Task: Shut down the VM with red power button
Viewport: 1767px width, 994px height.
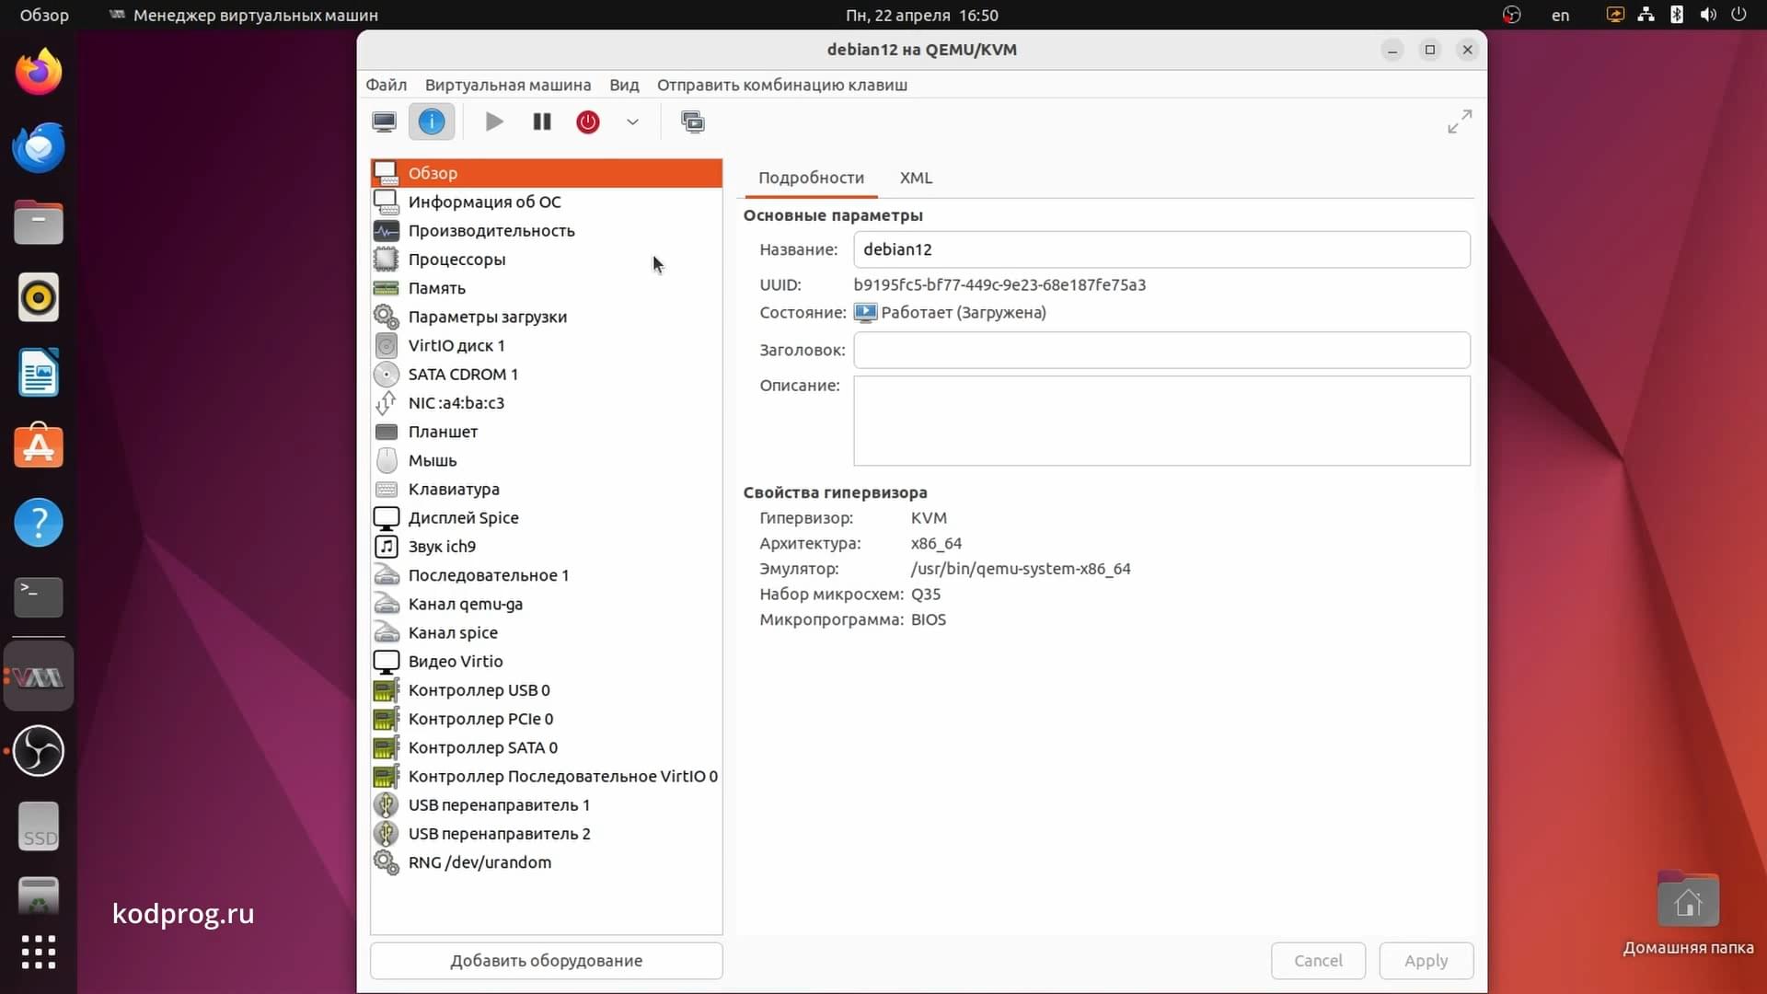Action: click(x=588, y=121)
